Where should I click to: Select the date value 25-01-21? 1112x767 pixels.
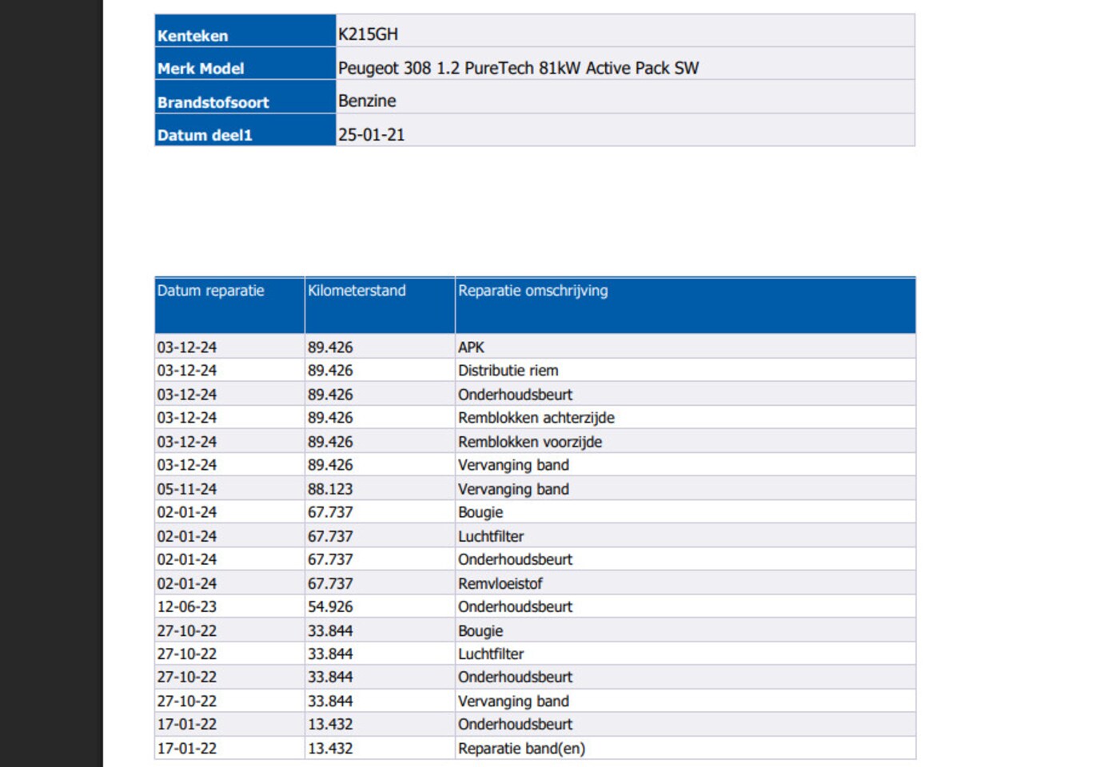[371, 134]
